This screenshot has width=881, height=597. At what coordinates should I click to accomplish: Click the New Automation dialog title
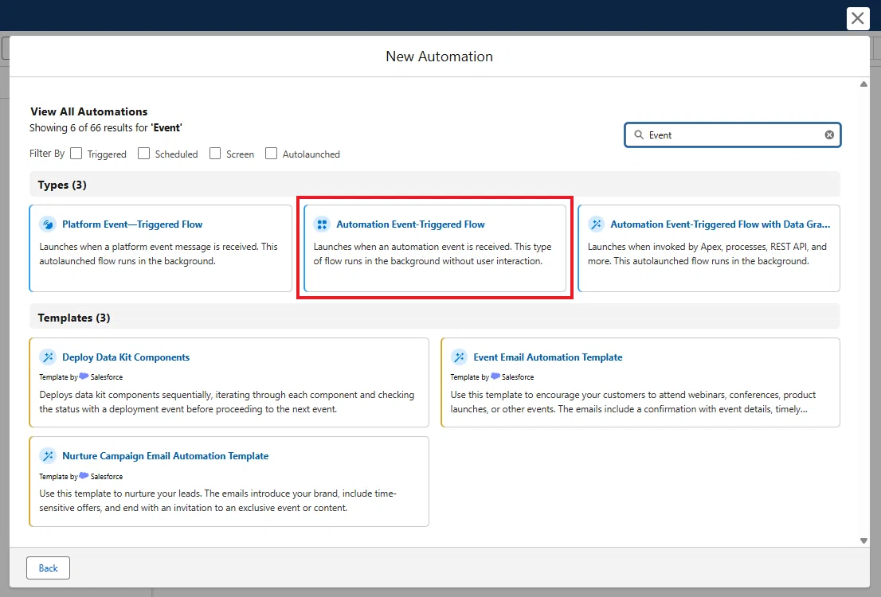[440, 57]
